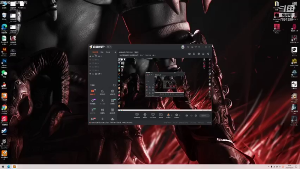This screenshot has height=169, width=300.
Task: Show the hidden source directly below the text source
Action: point(90,60)
